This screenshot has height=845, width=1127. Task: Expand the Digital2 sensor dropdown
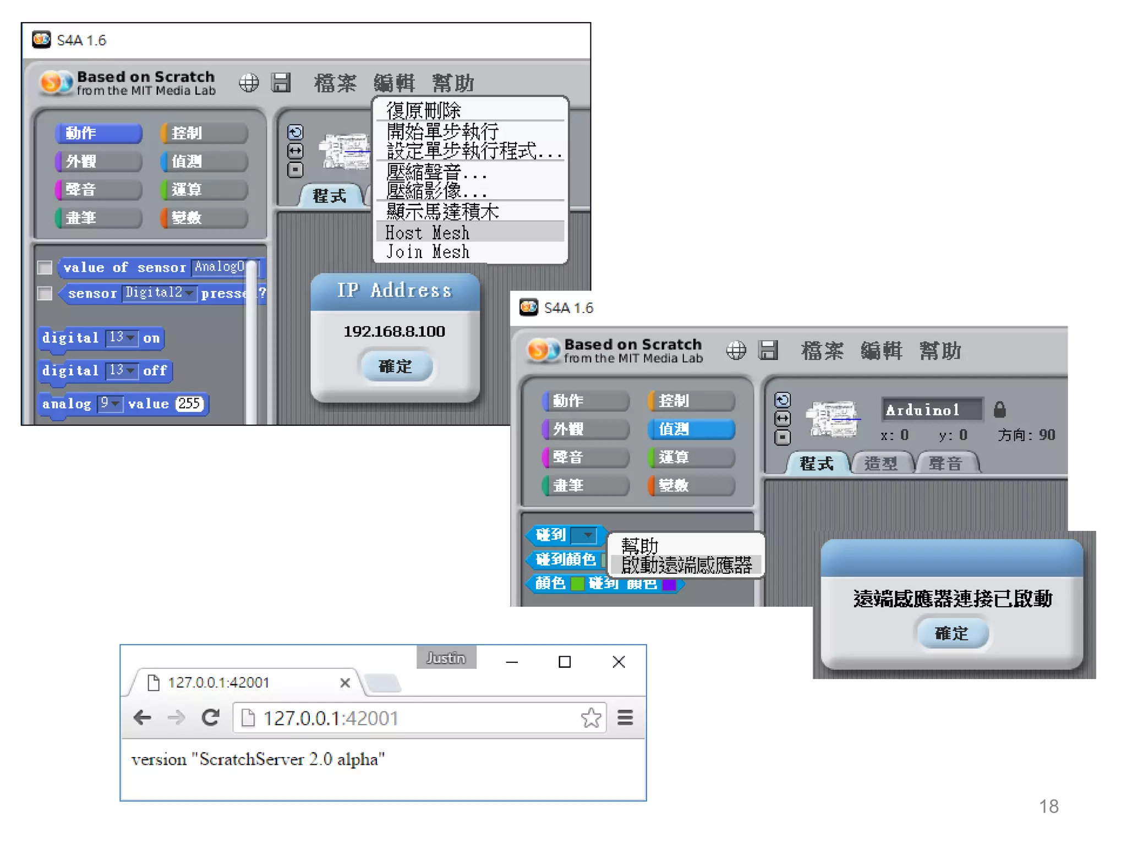tap(189, 293)
